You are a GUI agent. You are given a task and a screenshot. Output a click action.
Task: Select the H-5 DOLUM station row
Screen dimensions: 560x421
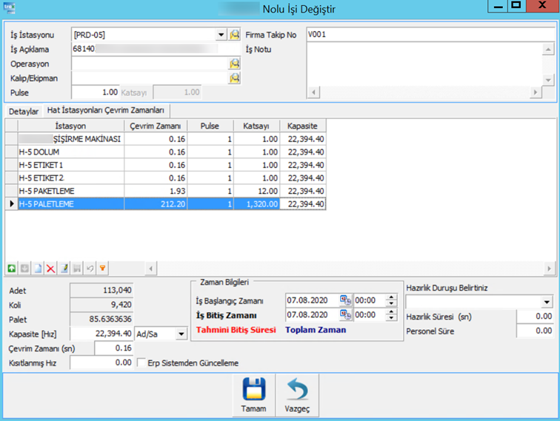pyautogui.click(x=69, y=152)
